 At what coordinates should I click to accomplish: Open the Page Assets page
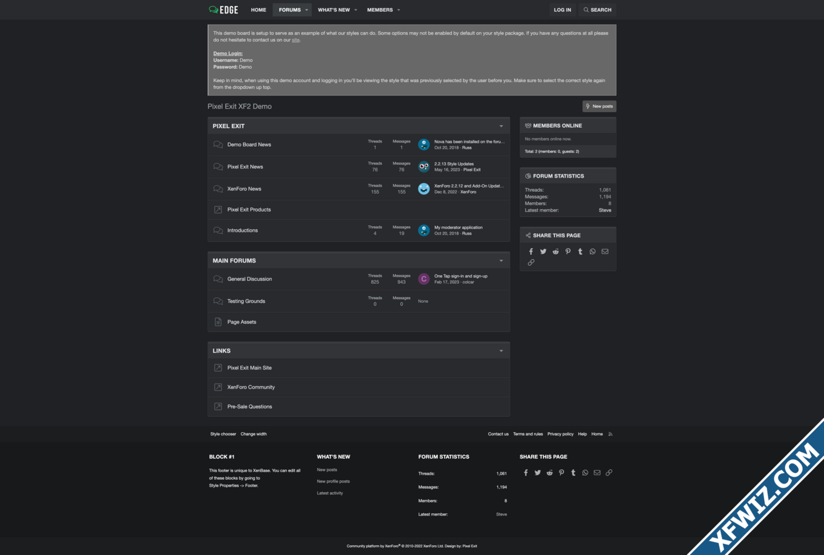tap(242, 322)
